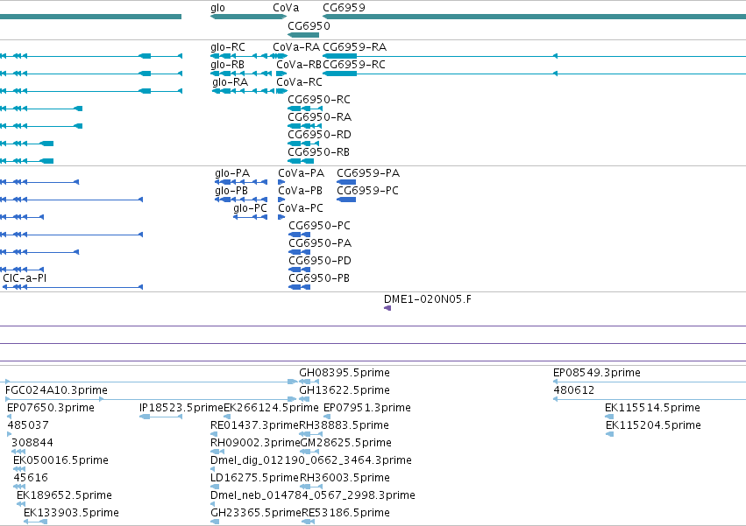This screenshot has width=746, height=526.
Task: Click transcript label CG6950-RD
Action: (320, 135)
